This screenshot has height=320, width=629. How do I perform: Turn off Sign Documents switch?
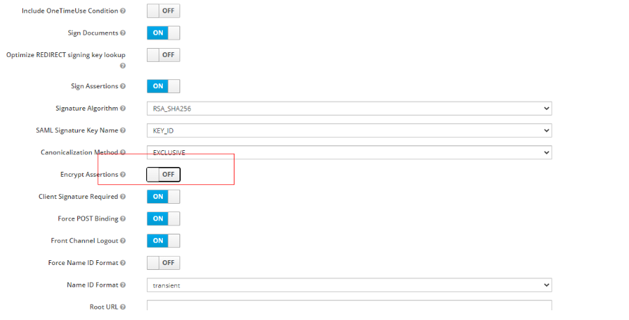(x=164, y=33)
